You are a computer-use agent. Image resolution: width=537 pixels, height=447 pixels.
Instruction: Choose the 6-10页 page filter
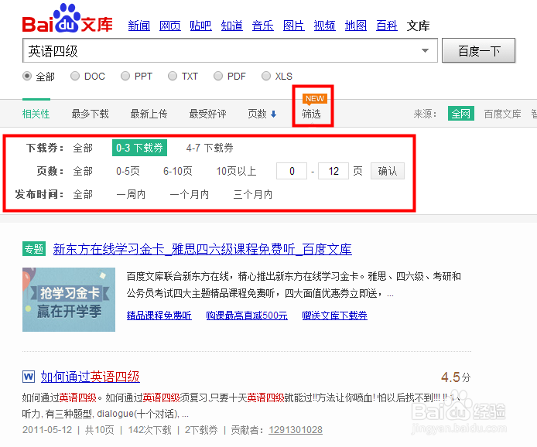[x=178, y=171]
